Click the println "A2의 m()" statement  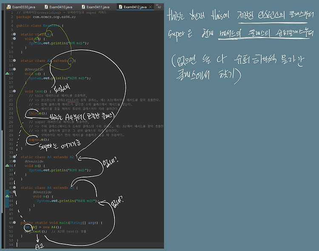(x=60, y=78)
